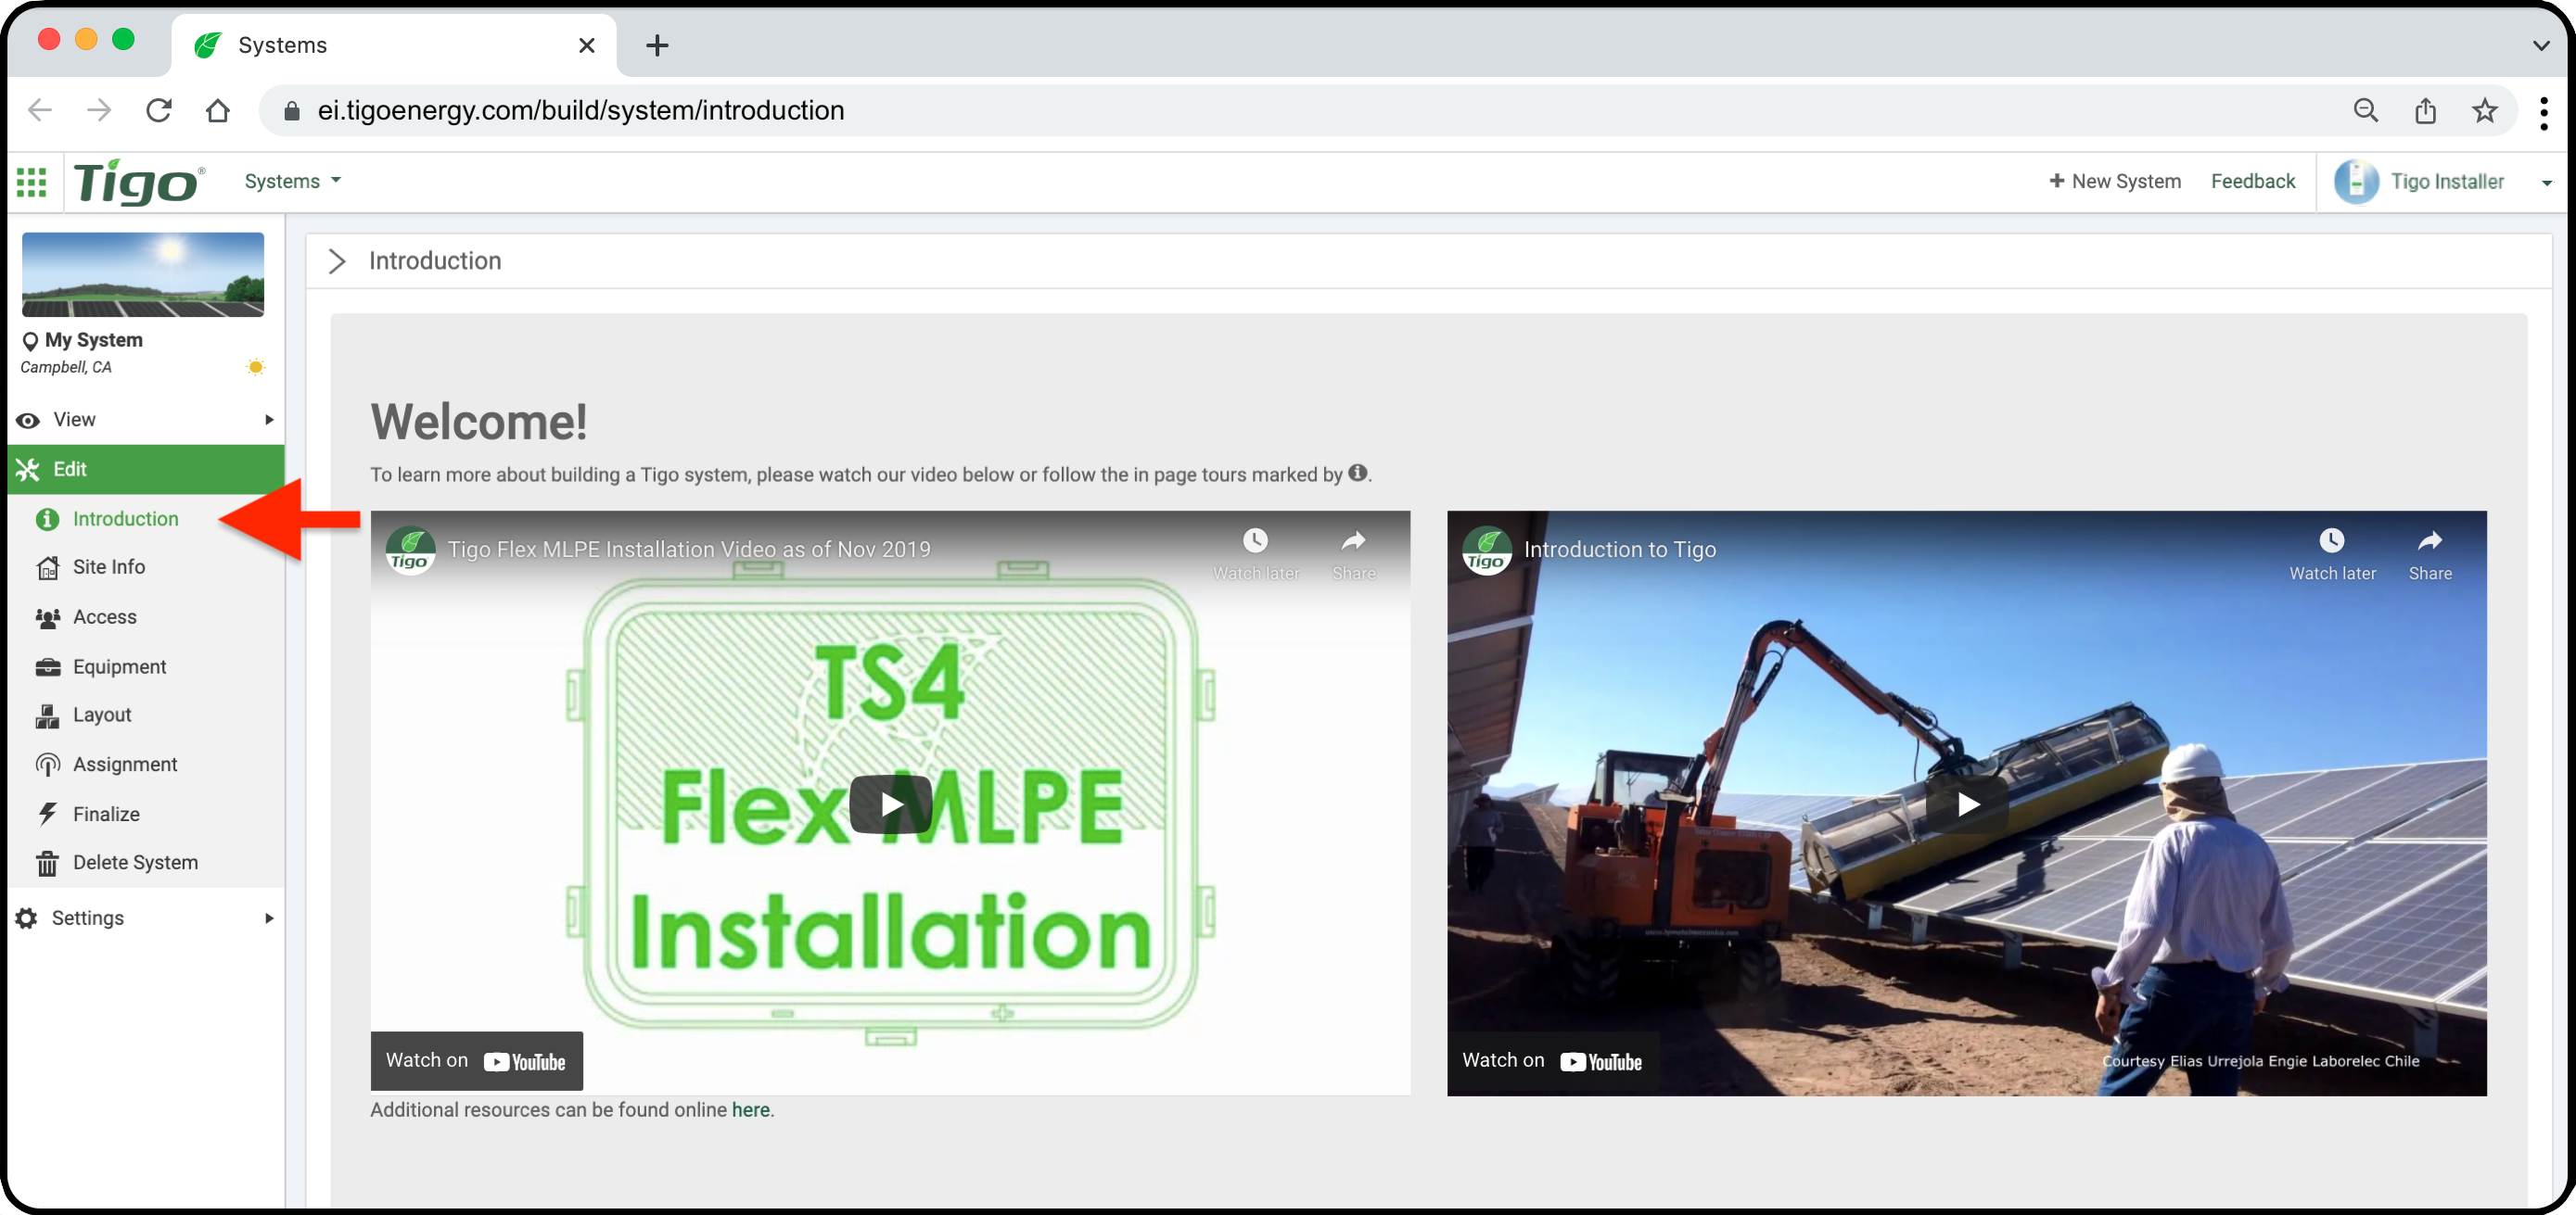Open Finalize in sidebar
Viewport: 2576px width, 1215px height.
coord(105,814)
